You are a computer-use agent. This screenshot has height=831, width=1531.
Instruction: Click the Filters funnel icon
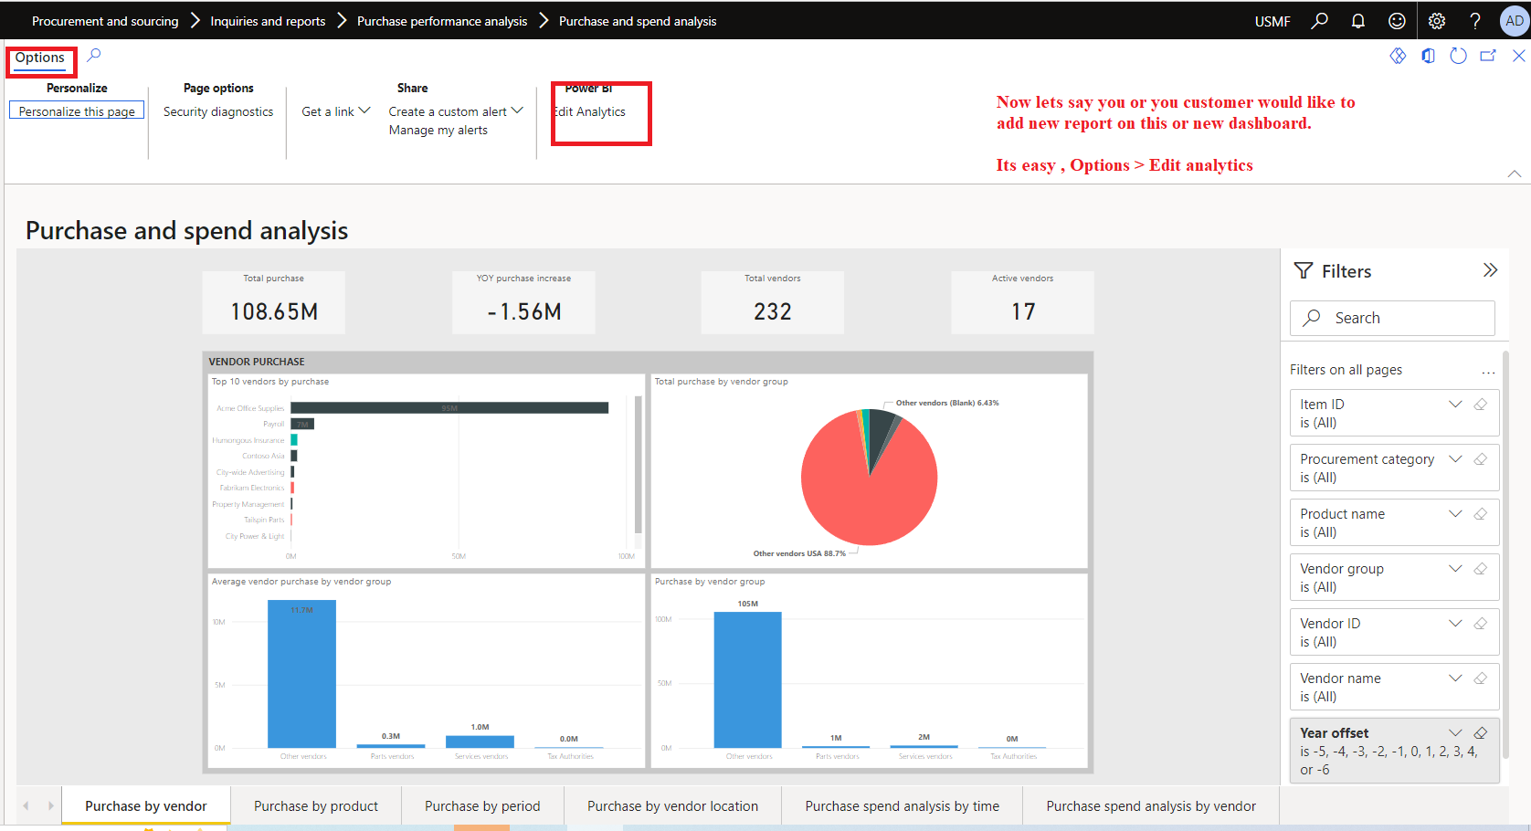(x=1302, y=270)
